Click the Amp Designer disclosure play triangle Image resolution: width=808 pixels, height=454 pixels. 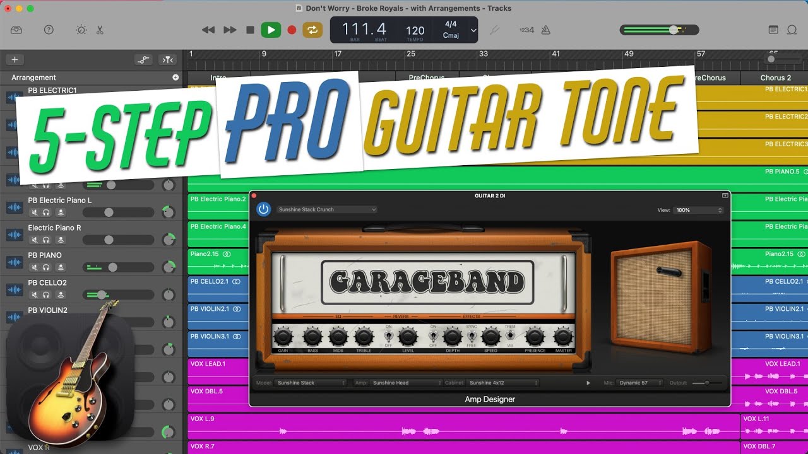(588, 383)
